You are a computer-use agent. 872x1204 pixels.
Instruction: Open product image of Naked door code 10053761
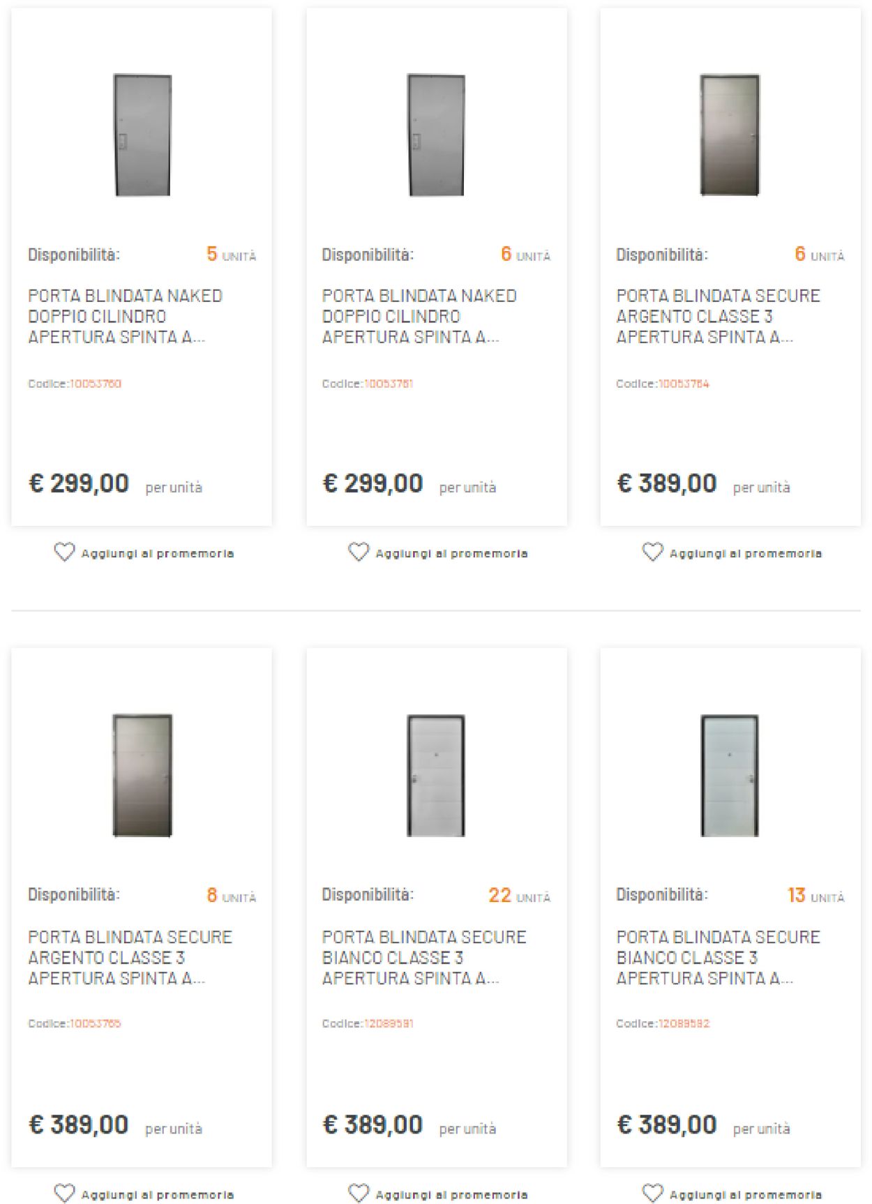(436, 135)
